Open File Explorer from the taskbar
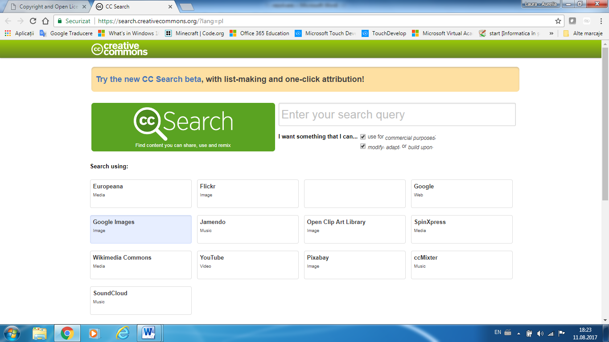The image size is (609, 342). [x=40, y=333]
